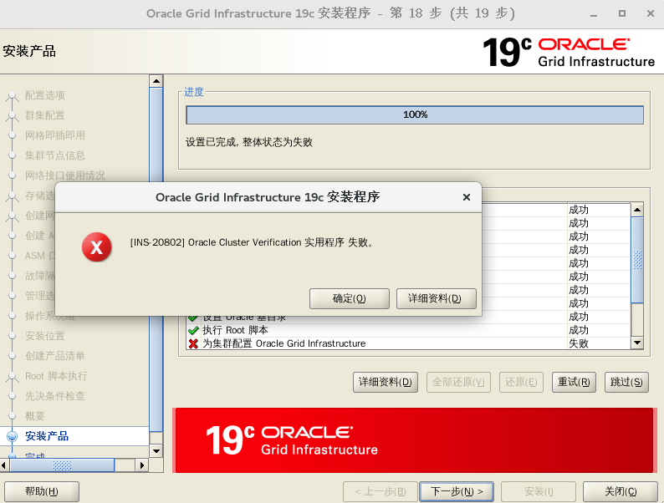
Task: Open 详细资料 from the error dialog
Action: pyautogui.click(x=436, y=298)
